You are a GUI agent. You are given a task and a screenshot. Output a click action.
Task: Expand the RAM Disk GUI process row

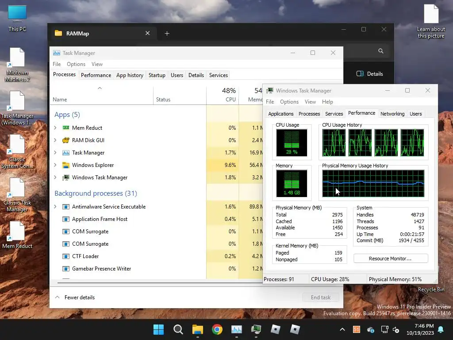[x=55, y=140]
